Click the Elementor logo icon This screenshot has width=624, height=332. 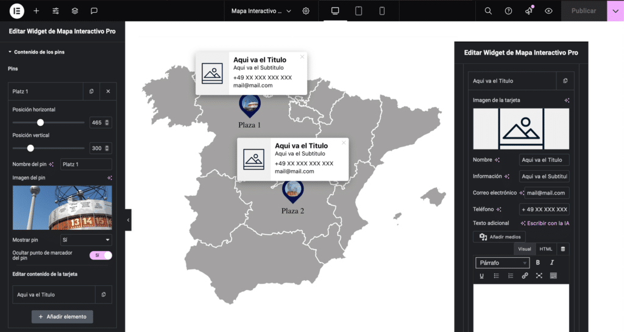(x=16, y=11)
